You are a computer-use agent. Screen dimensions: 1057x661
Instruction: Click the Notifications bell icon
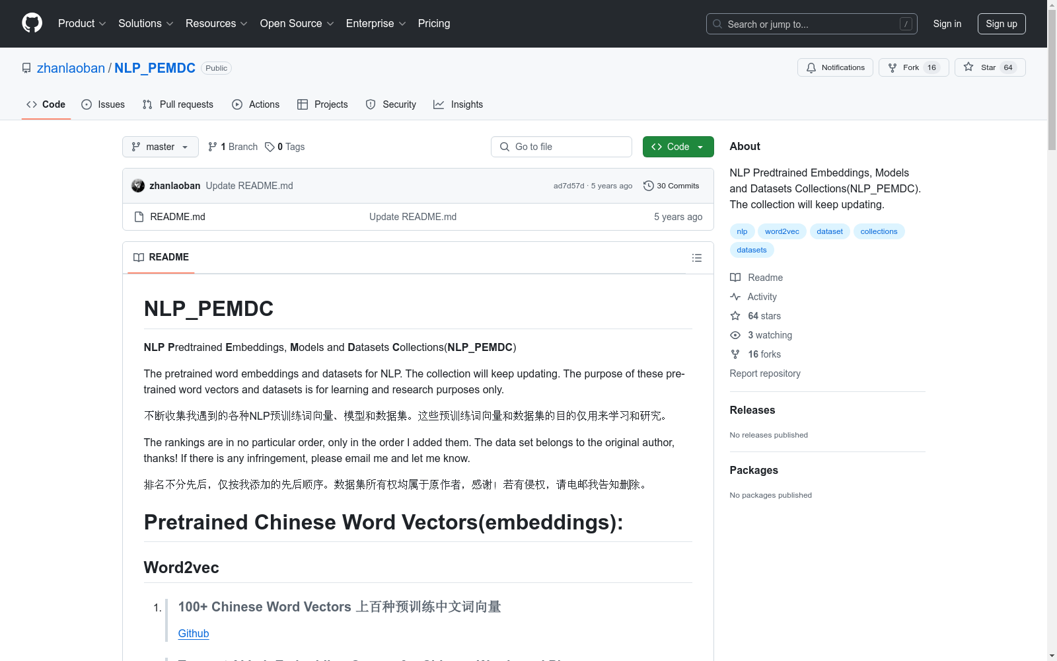click(x=811, y=67)
